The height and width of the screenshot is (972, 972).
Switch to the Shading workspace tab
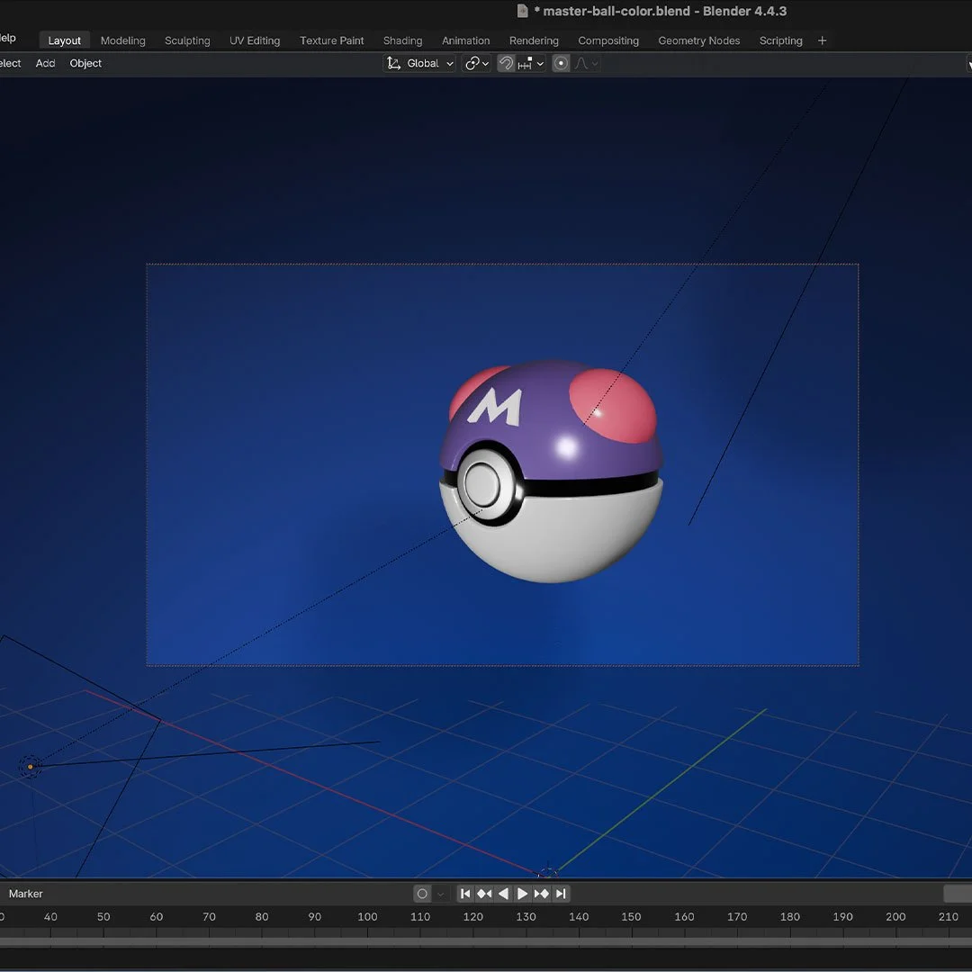coord(402,40)
